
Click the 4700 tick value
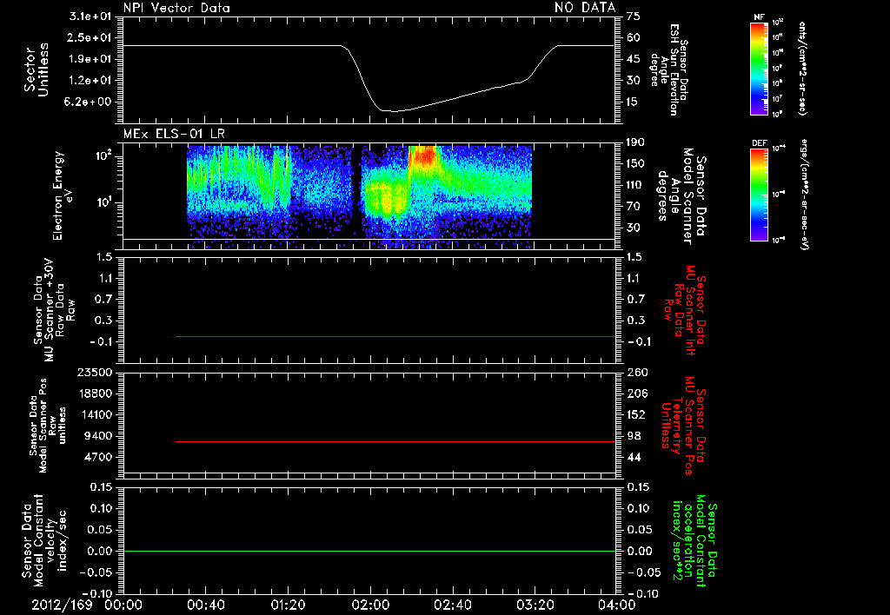98,457
